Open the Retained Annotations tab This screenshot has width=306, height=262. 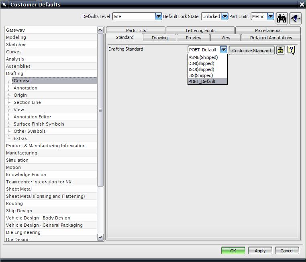[271, 38]
